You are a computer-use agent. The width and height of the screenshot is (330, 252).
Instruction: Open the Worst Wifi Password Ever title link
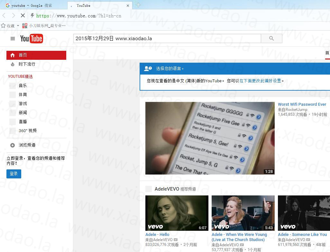[302, 104]
